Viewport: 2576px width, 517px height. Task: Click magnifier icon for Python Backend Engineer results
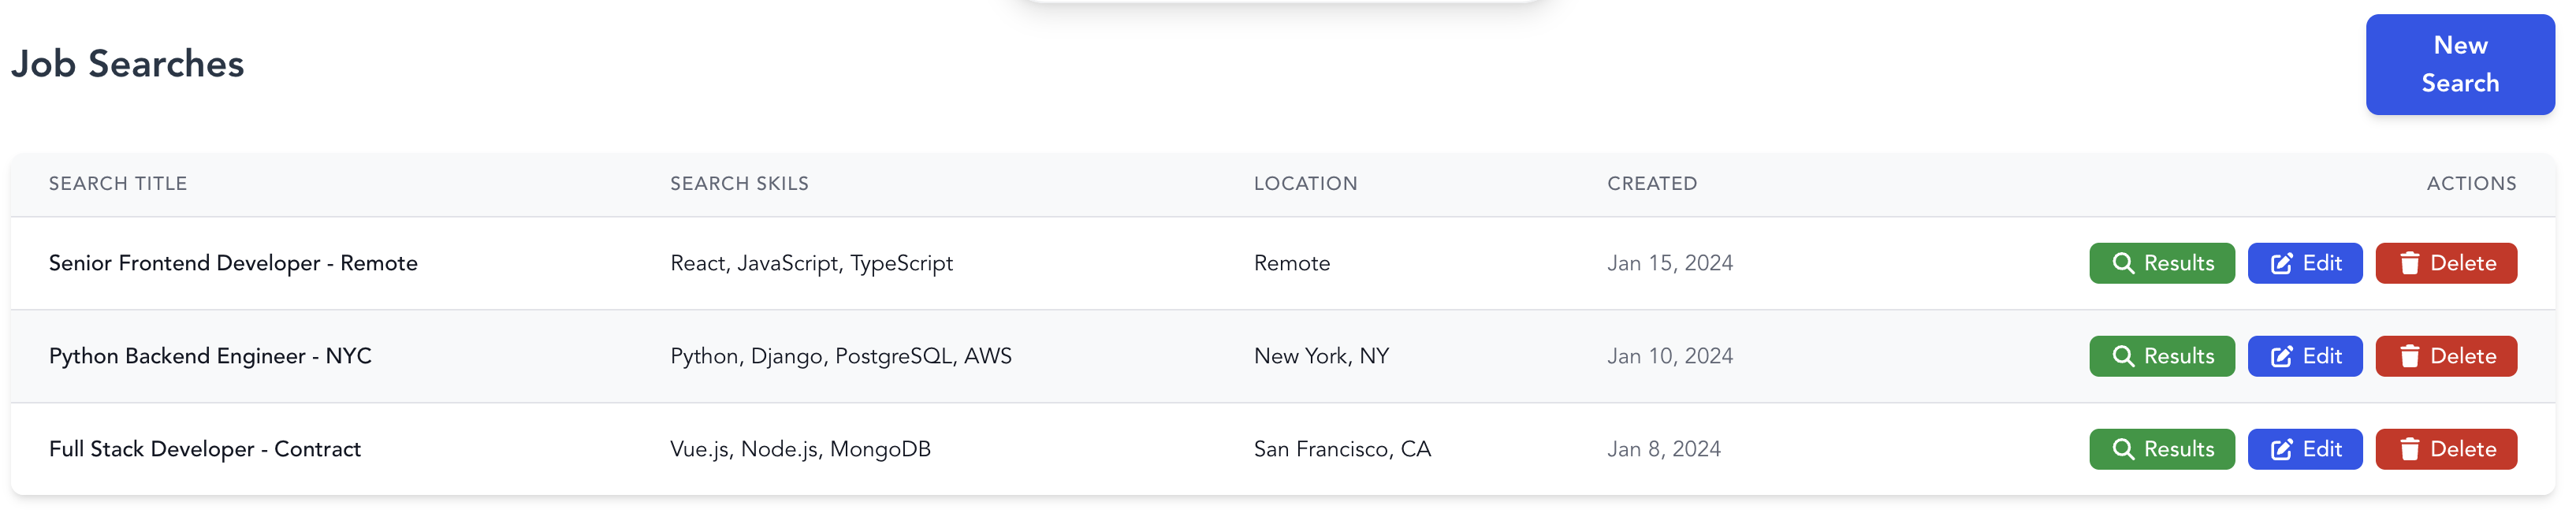(2122, 356)
